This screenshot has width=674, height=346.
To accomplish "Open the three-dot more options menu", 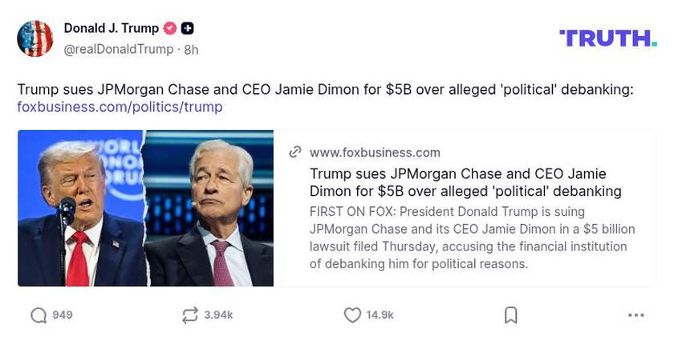I will 636,315.
